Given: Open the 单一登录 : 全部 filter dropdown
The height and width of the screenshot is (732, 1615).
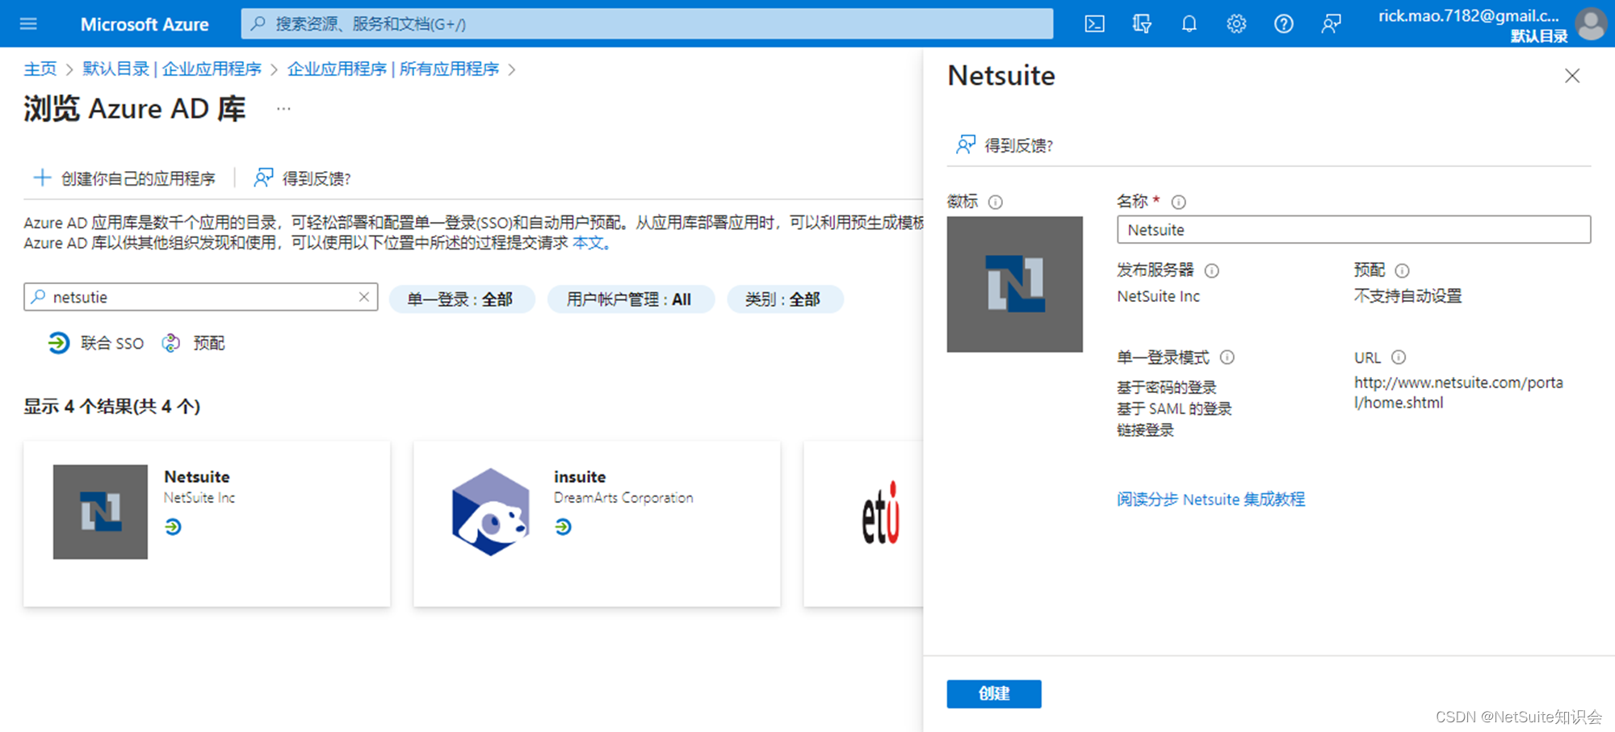Looking at the screenshot, I should click(462, 299).
